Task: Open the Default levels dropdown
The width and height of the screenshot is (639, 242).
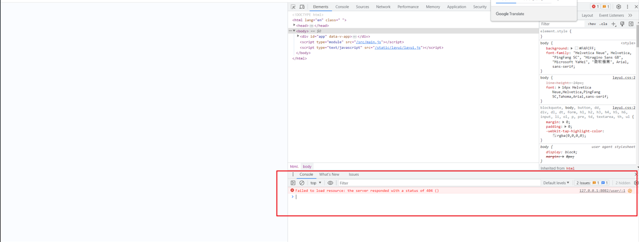Action: [556, 183]
